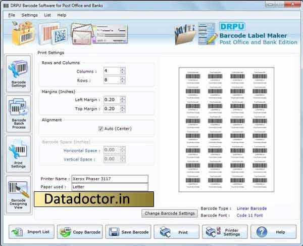The image size is (303, 246).
Task: Click the Vertical Space field
Action: click(x=112, y=159)
